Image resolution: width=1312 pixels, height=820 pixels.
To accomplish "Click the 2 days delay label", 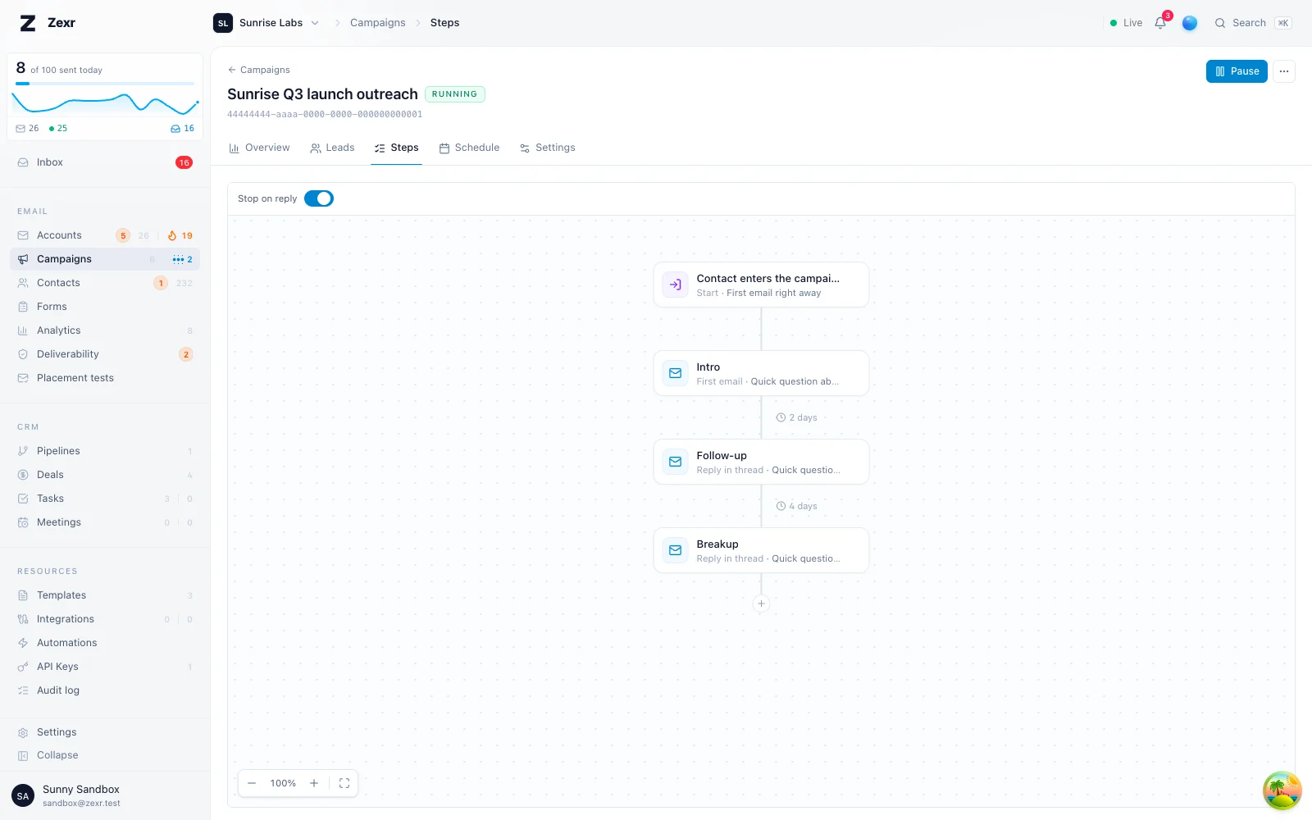I will point(797,417).
